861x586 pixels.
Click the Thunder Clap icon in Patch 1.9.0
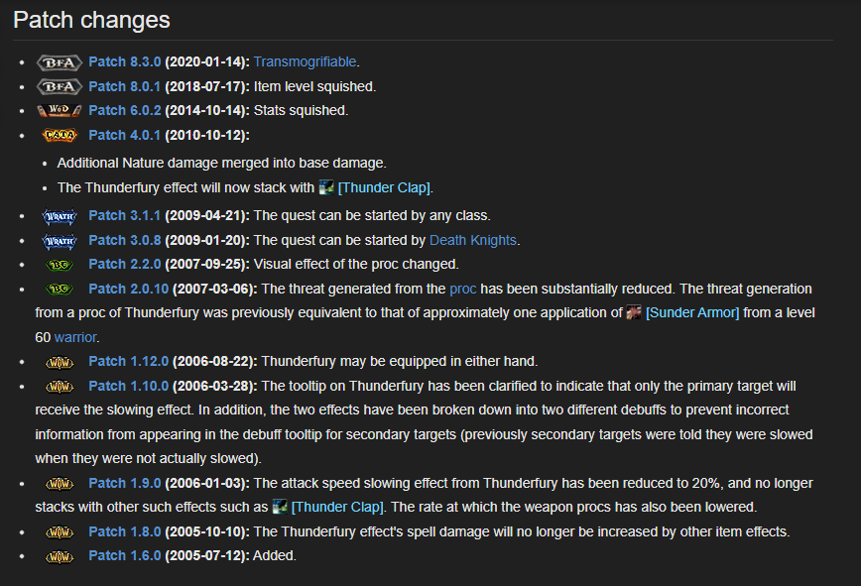click(280, 508)
